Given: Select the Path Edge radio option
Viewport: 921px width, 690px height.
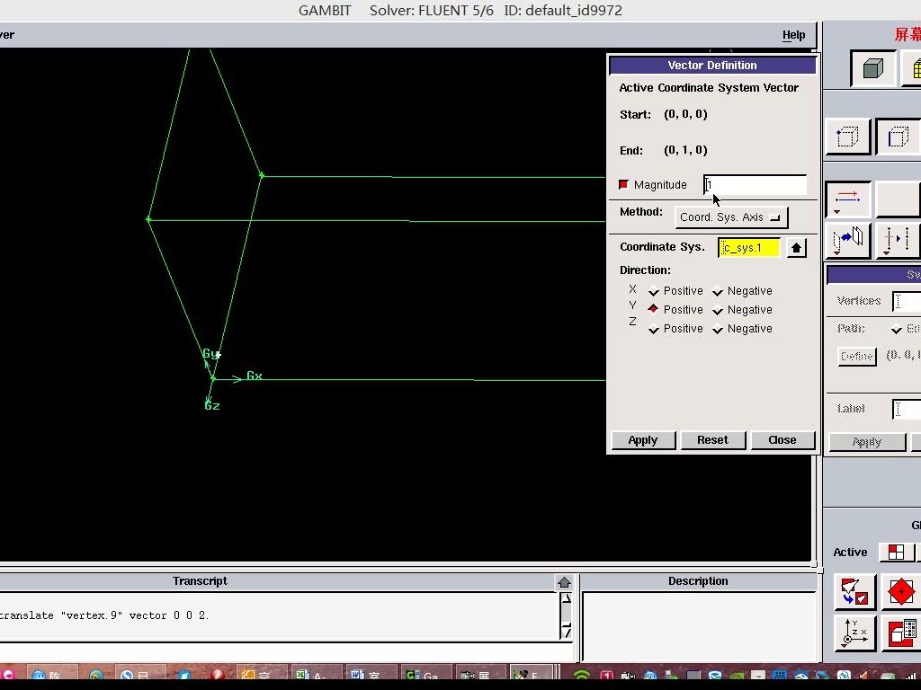Looking at the screenshot, I should point(897,329).
